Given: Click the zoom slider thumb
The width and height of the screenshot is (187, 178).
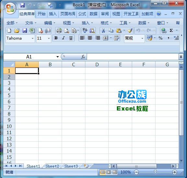Looking at the screenshot, I should point(155,172).
